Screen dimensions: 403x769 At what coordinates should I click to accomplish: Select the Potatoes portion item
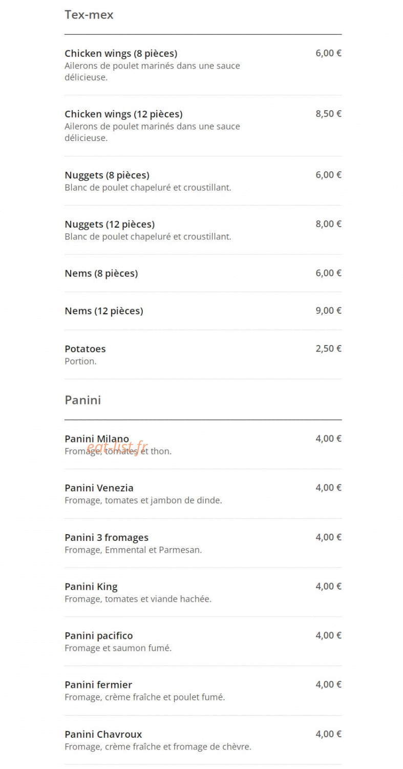[x=203, y=355]
